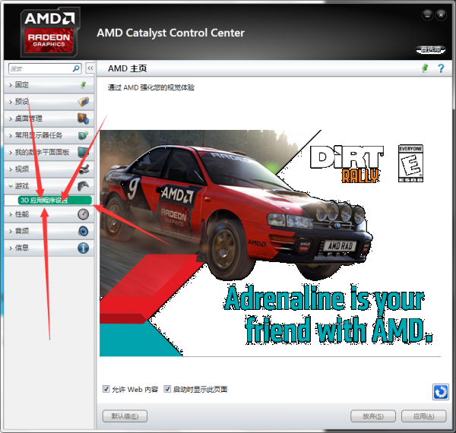Click the AMD Radeon Graphics logo
Image resolution: width=456 pixels, height=433 pixels.
49,32
